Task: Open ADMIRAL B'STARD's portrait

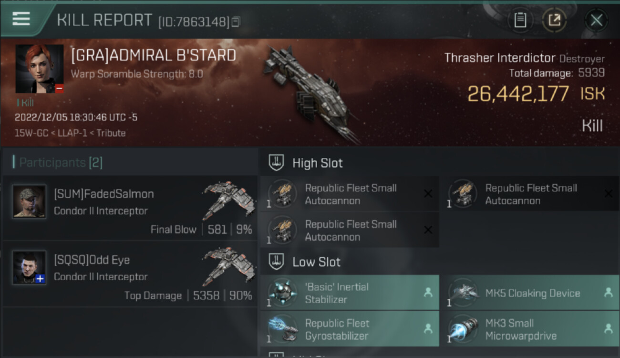Action: 40,69
